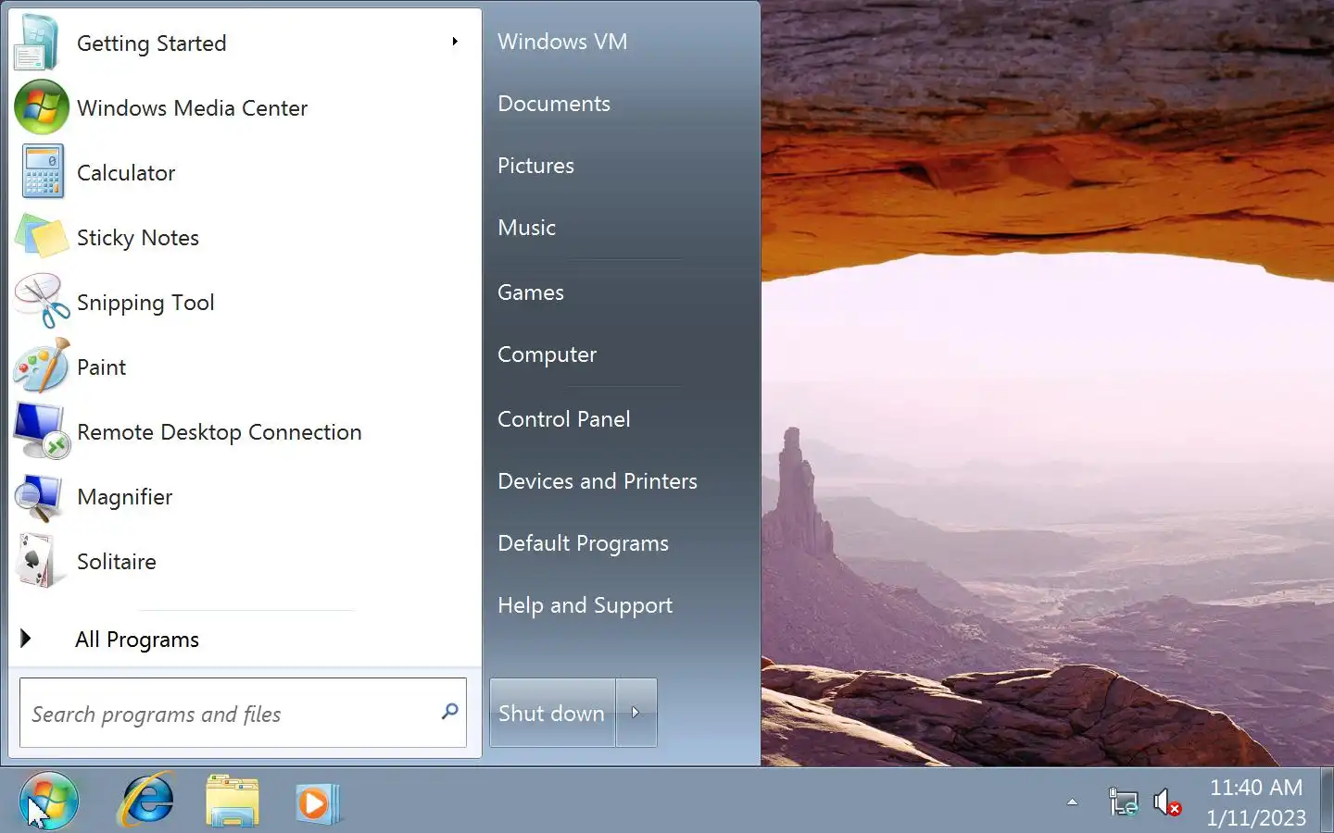Open the Shut down options arrow

(636, 713)
